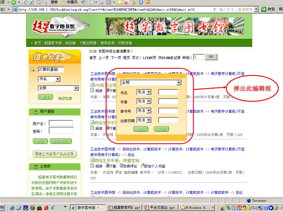Open 浏览器 in navigation bar
The height and width of the screenshot is (212, 283).
(x=70, y=43)
